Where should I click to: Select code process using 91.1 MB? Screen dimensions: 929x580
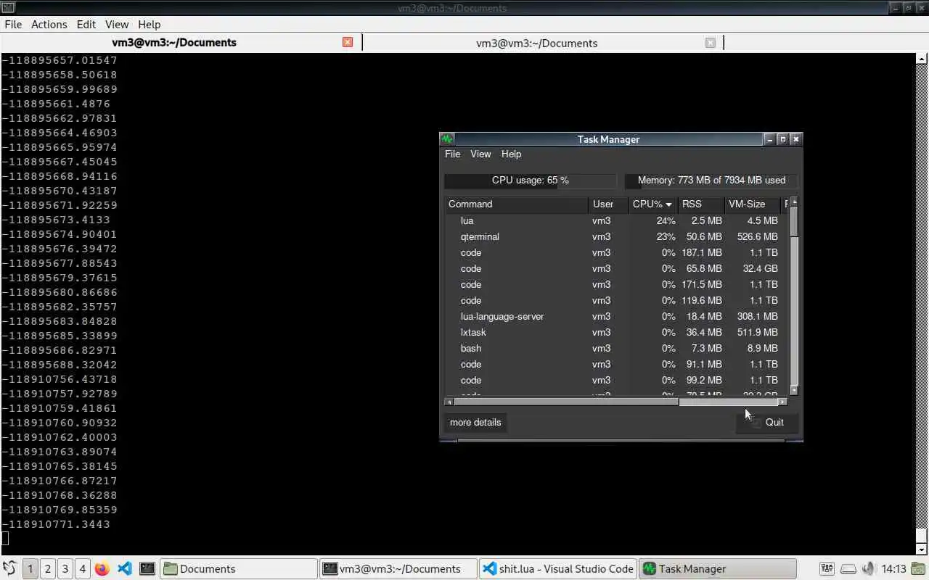click(x=616, y=364)
